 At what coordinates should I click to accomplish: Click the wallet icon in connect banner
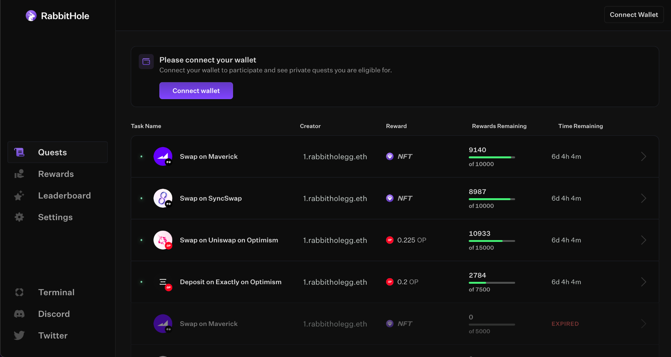click(x=146, y=61)
